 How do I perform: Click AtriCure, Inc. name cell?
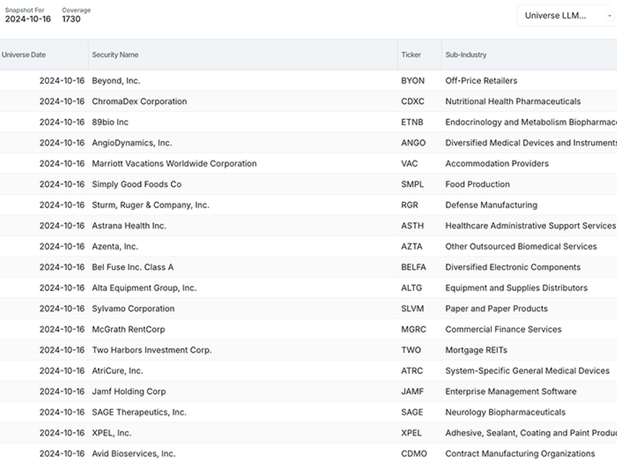(x=117, y=371)
